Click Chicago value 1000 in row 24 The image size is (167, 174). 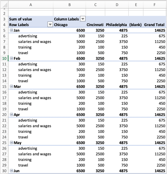coord(81,137)
